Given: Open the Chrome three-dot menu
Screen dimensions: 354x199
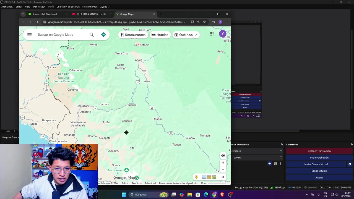Looking at the screenshot, I should tap(227, 22).
